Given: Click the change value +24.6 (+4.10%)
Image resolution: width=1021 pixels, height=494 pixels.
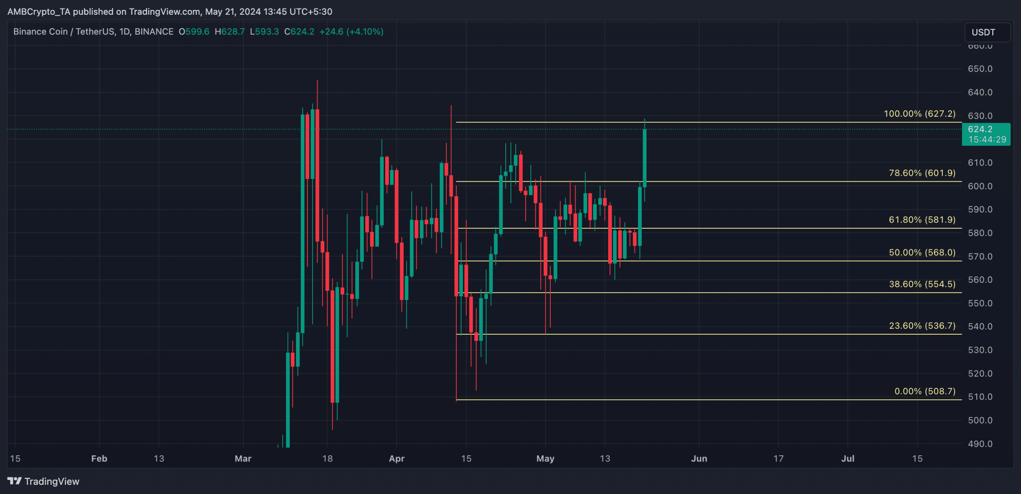Looking at the screenshot, I should 351,31.
